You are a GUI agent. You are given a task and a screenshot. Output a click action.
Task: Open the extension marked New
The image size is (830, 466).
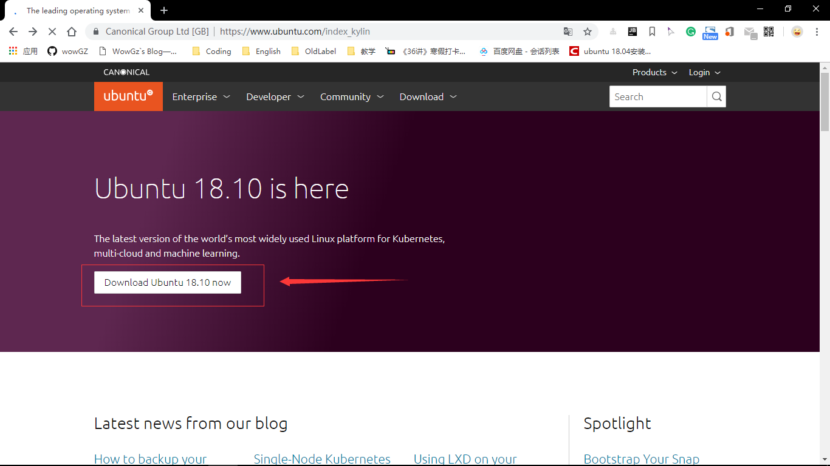710,33
